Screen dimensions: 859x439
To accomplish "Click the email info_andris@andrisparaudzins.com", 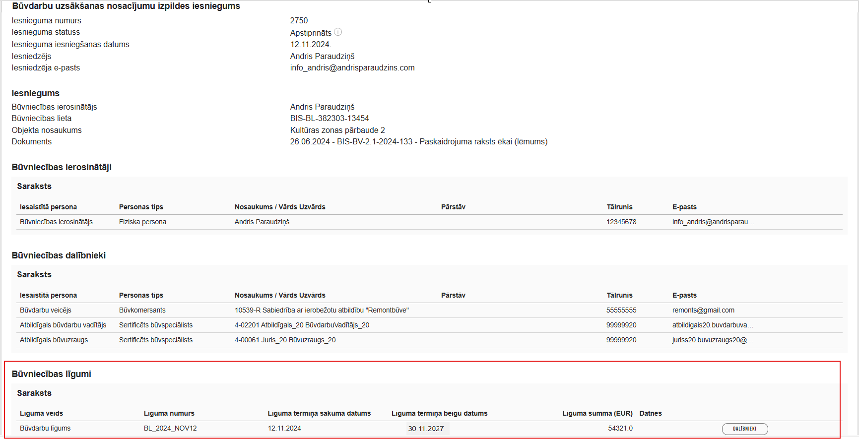I will coord(352,67).
